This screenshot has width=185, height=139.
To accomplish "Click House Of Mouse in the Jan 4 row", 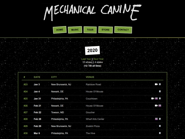I will [x=95, y=92].
